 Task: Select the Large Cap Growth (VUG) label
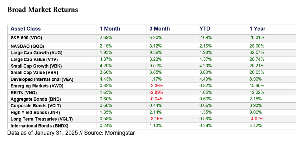tap(36, 53)
